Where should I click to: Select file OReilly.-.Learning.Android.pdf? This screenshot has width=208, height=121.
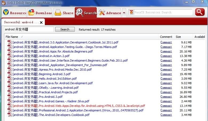click(45, 88)
